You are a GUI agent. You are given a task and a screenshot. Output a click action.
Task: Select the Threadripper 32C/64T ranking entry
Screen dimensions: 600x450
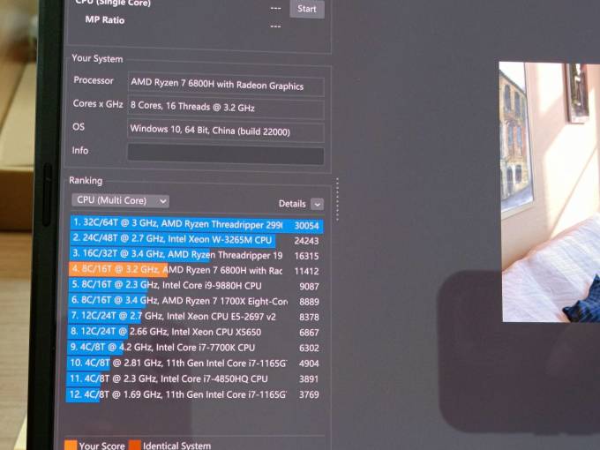(196, 224)
